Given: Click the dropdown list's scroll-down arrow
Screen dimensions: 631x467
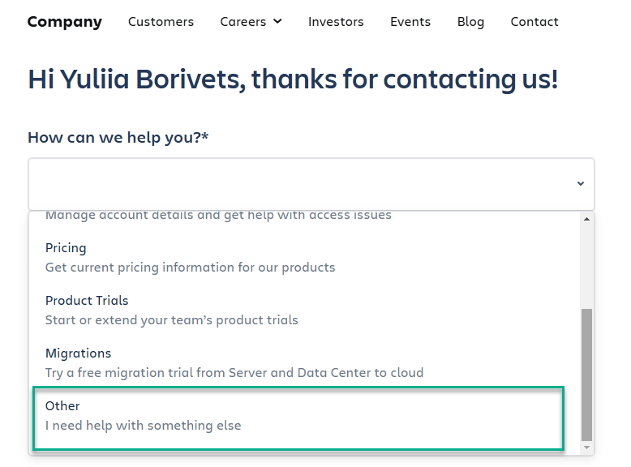Looking at the screenshot, I should coord(587,447).
